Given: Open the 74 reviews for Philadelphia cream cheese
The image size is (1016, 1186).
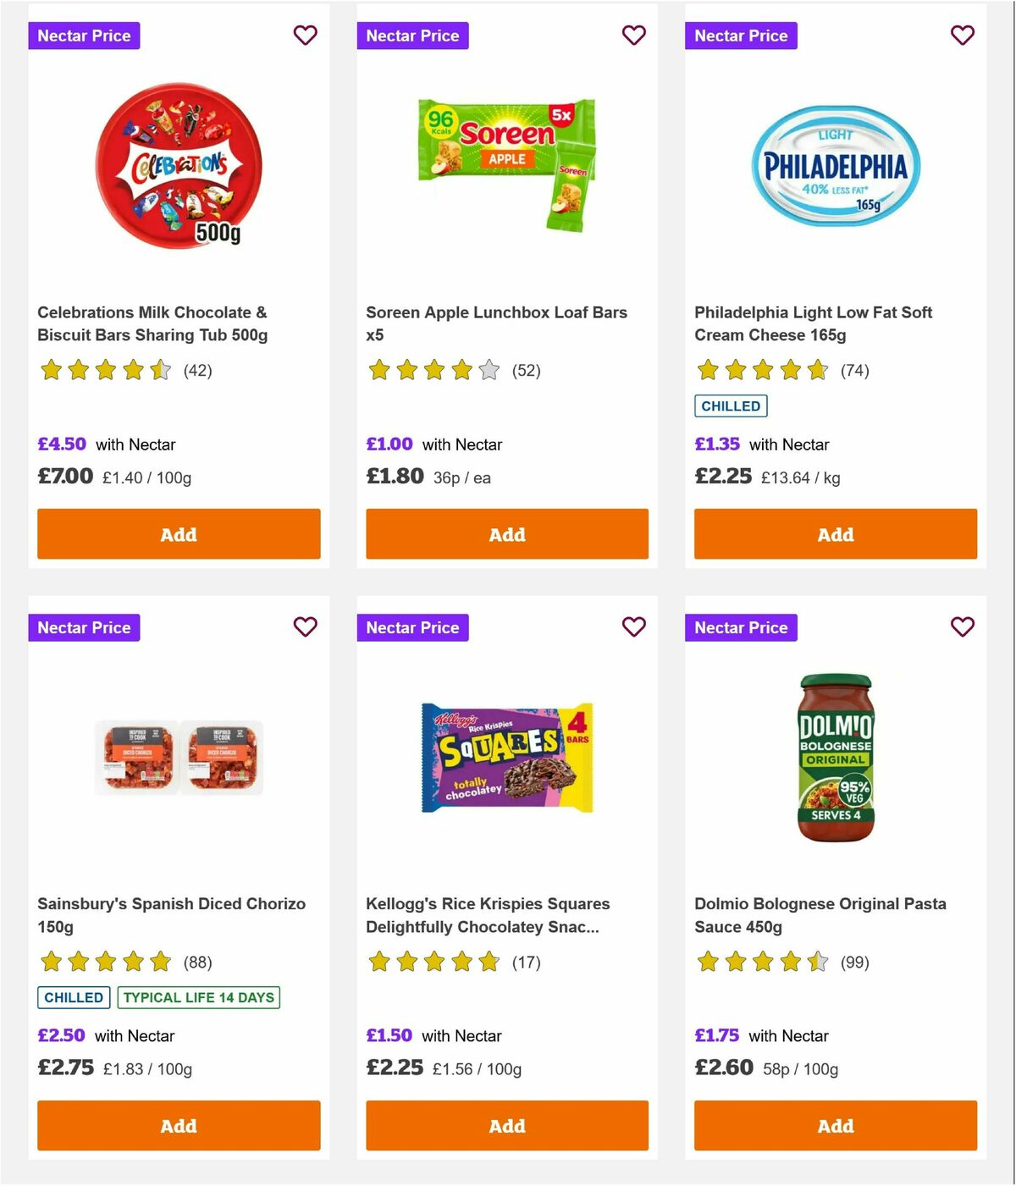Looking at the screenshot, I should pyautogui.click(x=853, y=370).
